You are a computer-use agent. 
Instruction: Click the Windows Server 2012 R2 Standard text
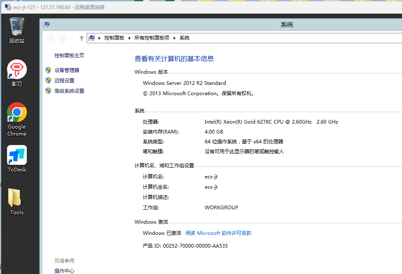[184, 83]
